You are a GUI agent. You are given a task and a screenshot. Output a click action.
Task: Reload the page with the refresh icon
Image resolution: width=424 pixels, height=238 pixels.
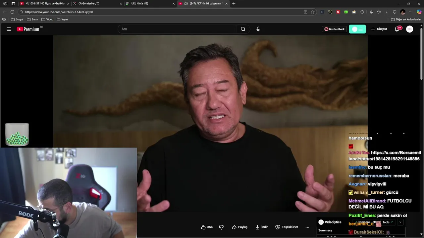(x=12, y=12)
